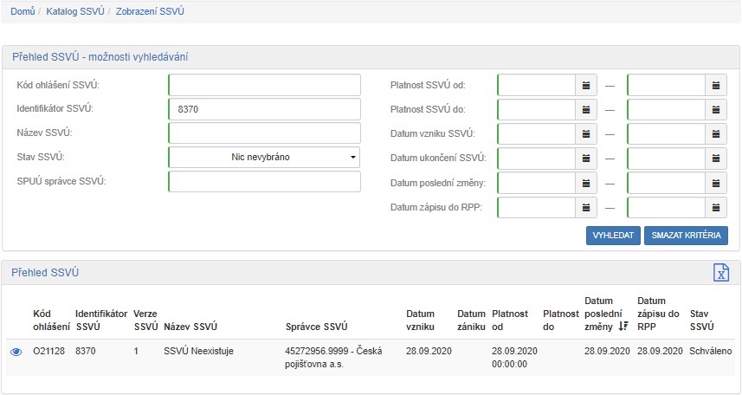Image resolution: width=742 pixels, height=395 pixels.
Task: Focus the Kód ohlášení SSVÚ field
Action: click(x=264, y=85)
